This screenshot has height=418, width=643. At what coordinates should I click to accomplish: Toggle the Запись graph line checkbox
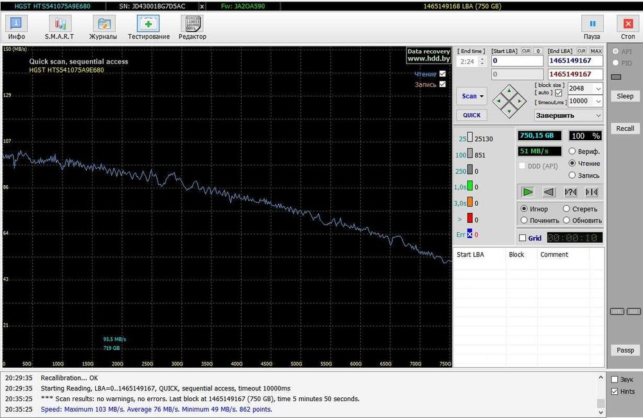click(442, 84)
